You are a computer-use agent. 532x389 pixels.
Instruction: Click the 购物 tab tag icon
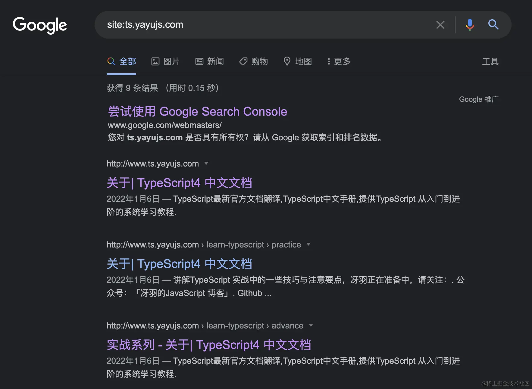click(x=243, y=61)
